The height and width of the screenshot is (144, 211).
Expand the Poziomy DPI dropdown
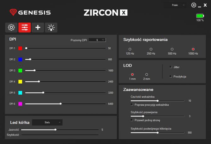point(97,40)
